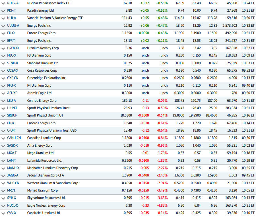
Task: Expand the NUCL-Q row chevron
Action: pyautogui.click(x=3, y=206)
